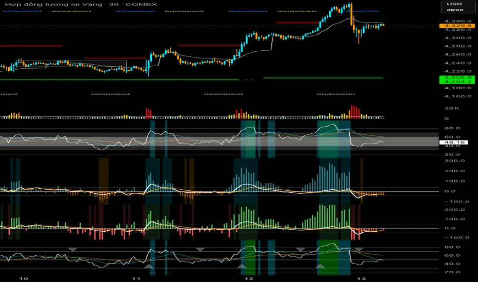Screen dimensions: 478x282
Task: Click the 4,240.0 price scale label
Action: 458,63
